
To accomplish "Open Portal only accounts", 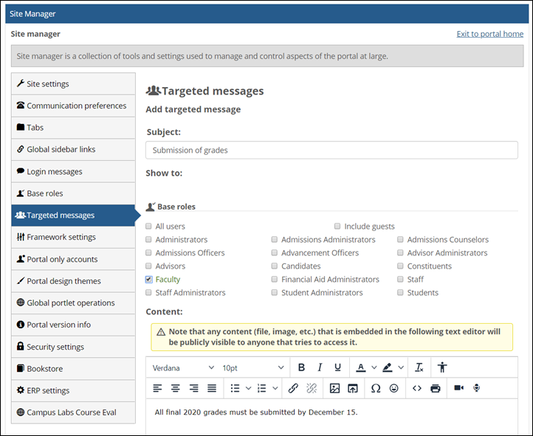I will point(73,259).
